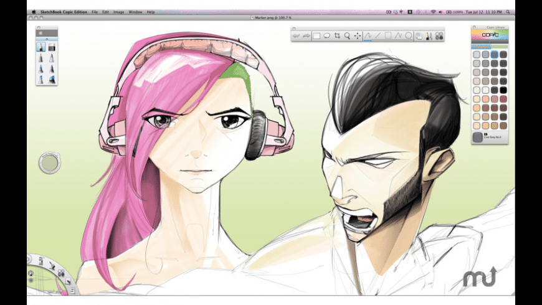542x305 pixels.
Task: Click the Wi-Fi status icon
Action: [433, 12]
